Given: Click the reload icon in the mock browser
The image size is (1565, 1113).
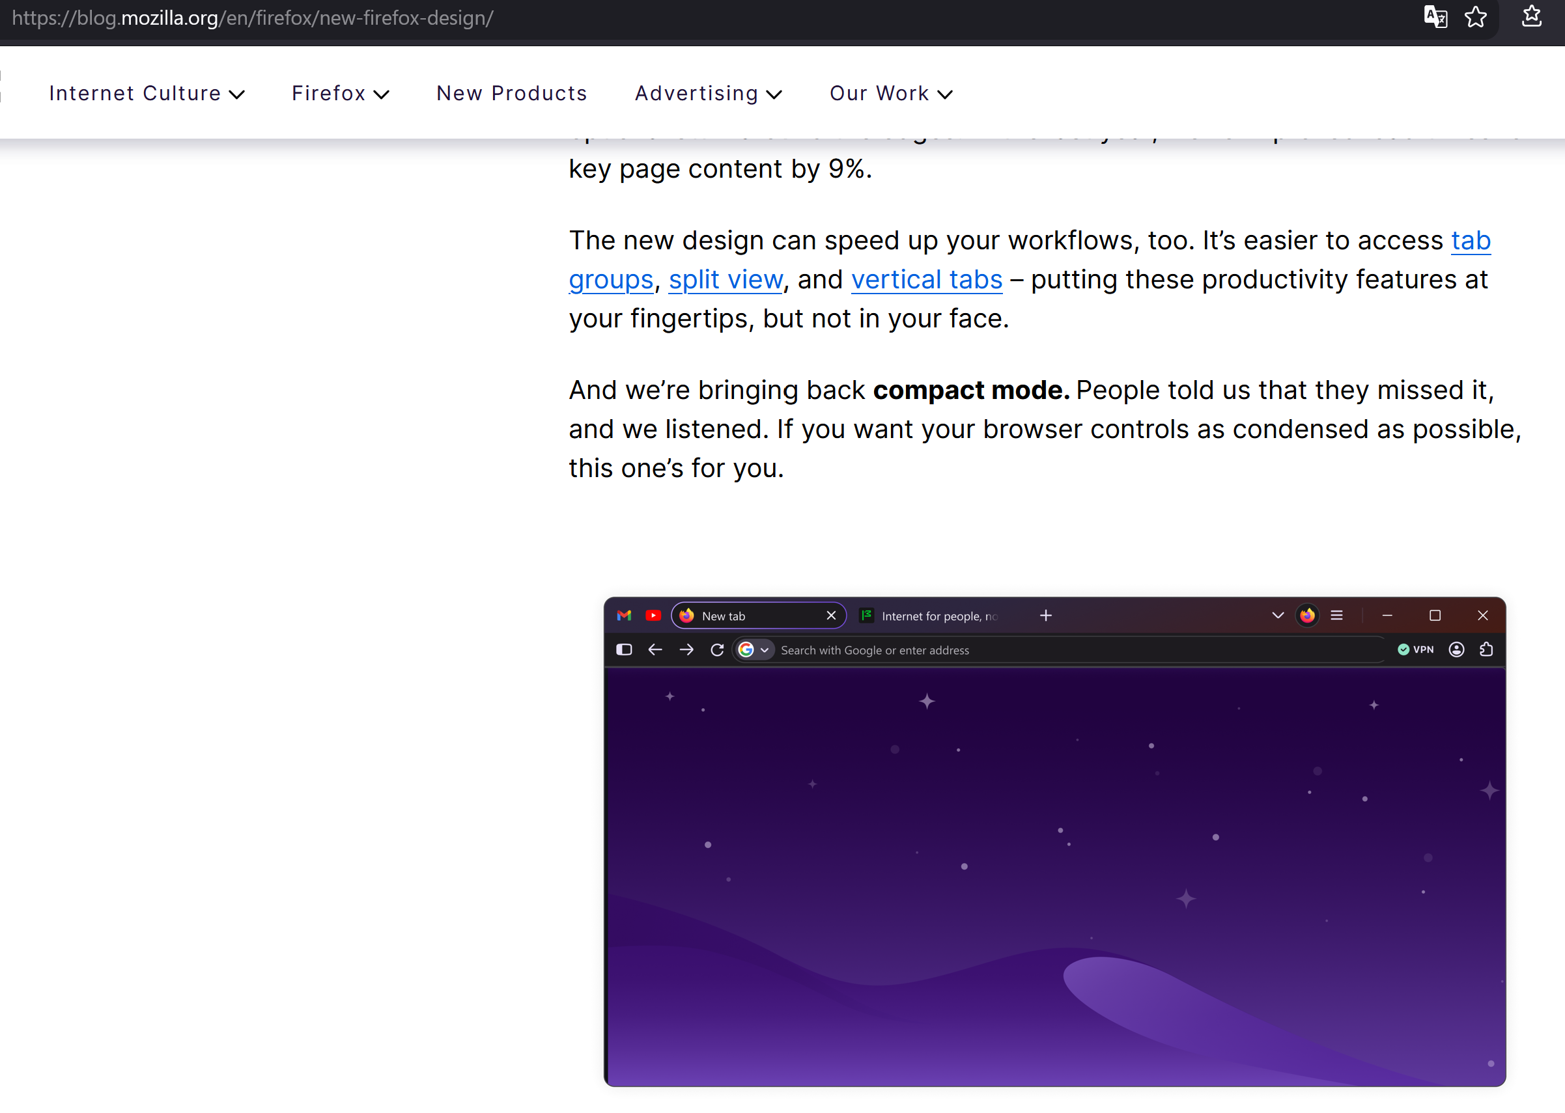Looking at the screenshot, I should point(717,650).
